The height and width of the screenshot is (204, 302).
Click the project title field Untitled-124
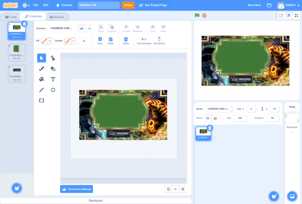pyautogui.click(x=99, y=5)
